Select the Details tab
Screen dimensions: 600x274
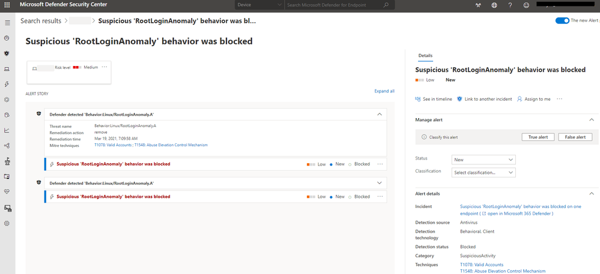[x=425, y=56]
